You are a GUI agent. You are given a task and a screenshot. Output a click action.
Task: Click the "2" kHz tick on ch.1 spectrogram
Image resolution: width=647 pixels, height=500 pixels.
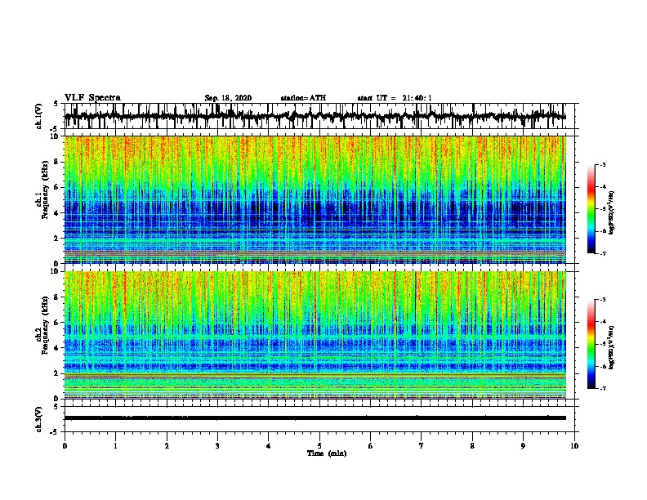coord(56,239)
